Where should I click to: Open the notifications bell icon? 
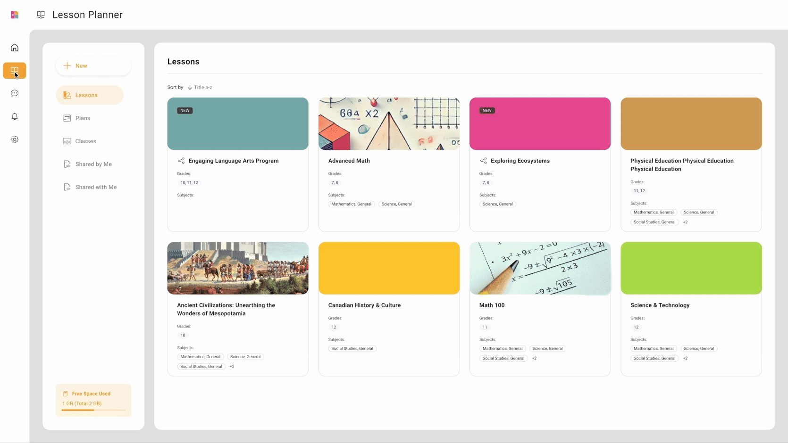click(x=15, y=116)
